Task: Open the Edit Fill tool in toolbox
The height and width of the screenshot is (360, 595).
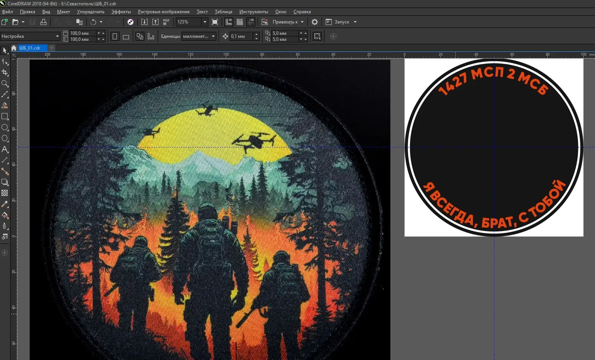Action: [5, 237]
